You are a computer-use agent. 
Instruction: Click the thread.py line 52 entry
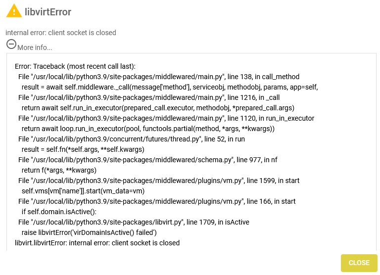pos(131,139)
